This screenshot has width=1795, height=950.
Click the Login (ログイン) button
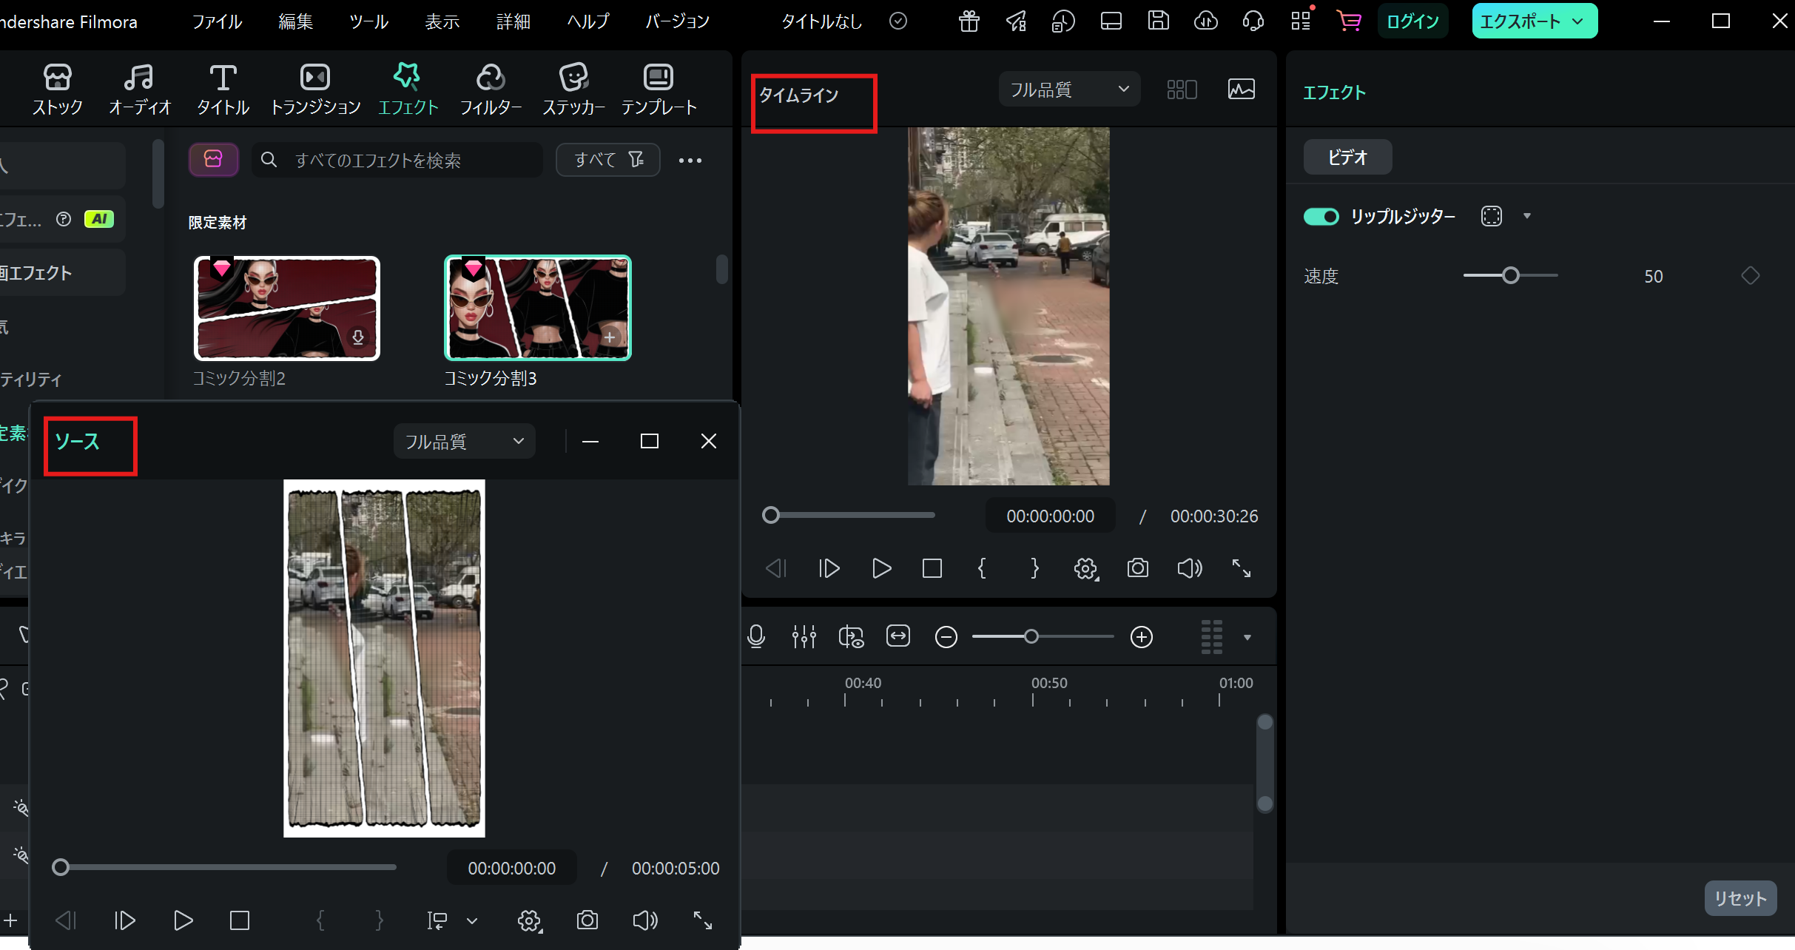[x=1412, y=21]
